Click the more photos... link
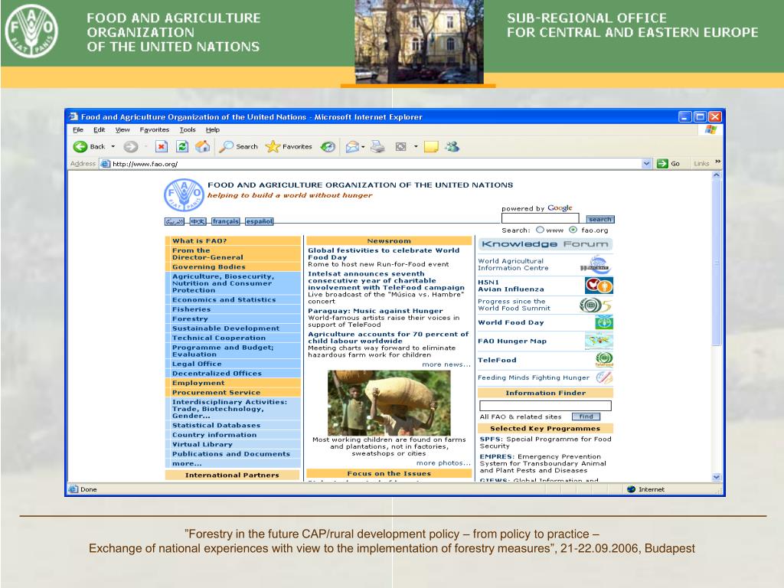 pyautogui.click(x=443, y=463)
